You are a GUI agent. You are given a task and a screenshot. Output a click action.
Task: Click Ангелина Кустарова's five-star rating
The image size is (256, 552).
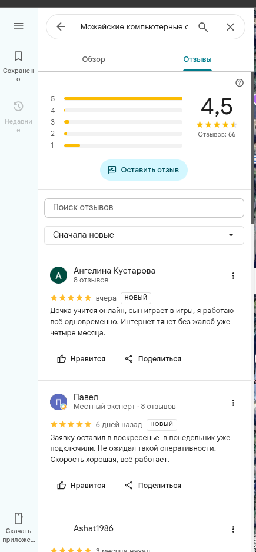[x=71, y=298]
